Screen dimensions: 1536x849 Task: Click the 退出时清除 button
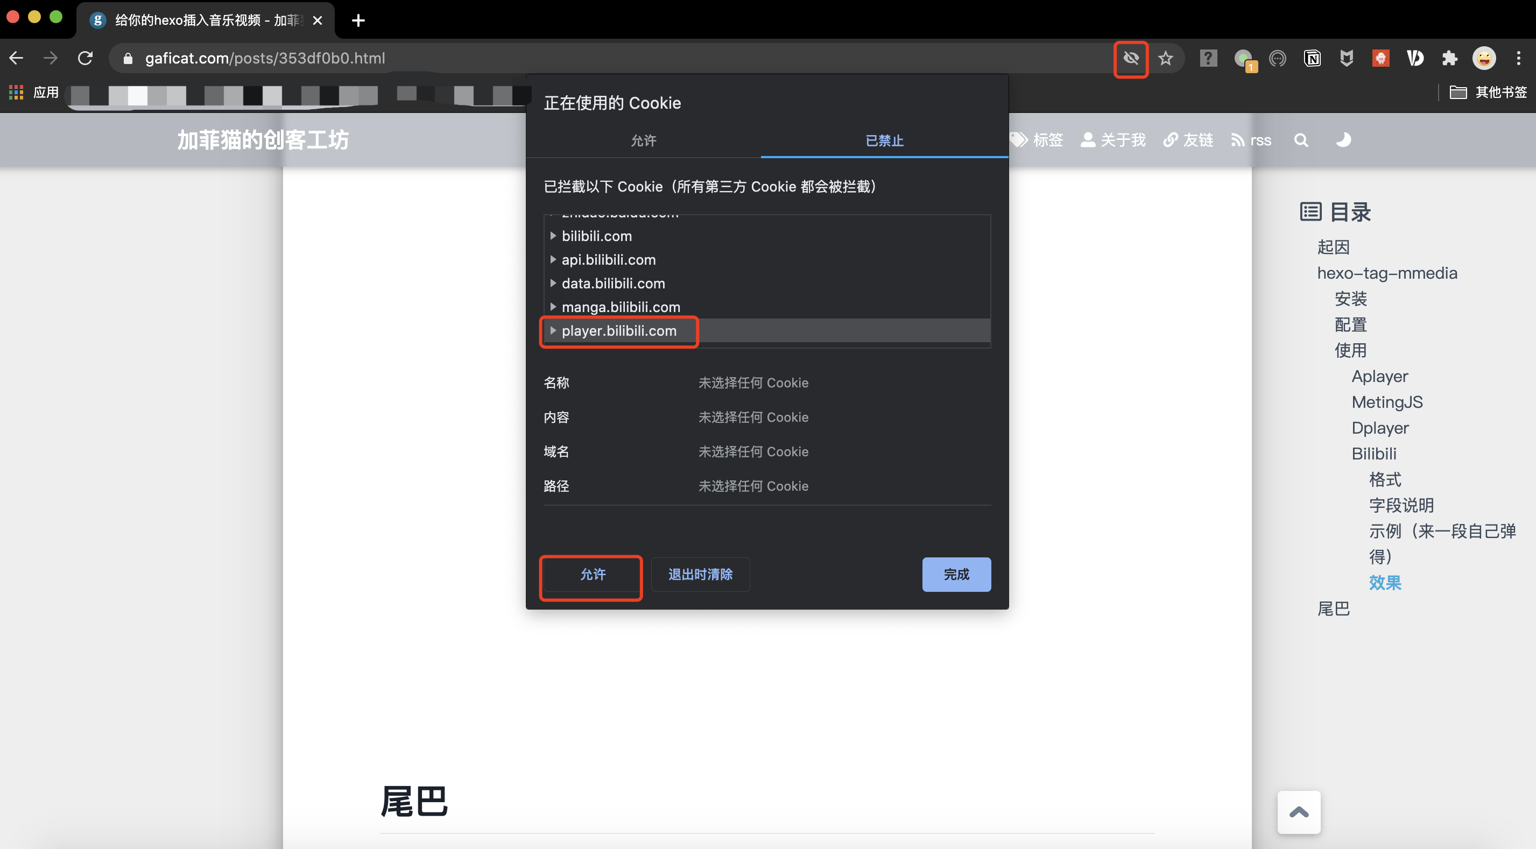click(x=700, y=574)
